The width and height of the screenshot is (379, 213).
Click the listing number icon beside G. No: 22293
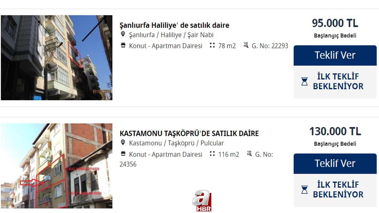coord(246,46)
